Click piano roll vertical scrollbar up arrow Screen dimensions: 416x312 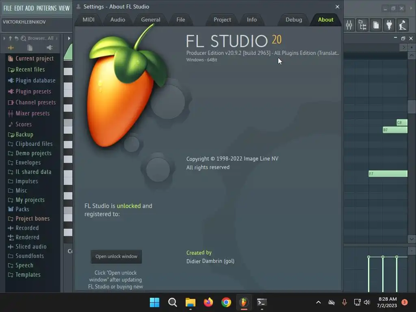point(412,55)
